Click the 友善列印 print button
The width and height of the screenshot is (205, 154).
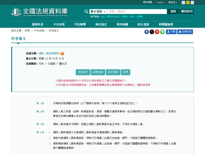(185, 32)
